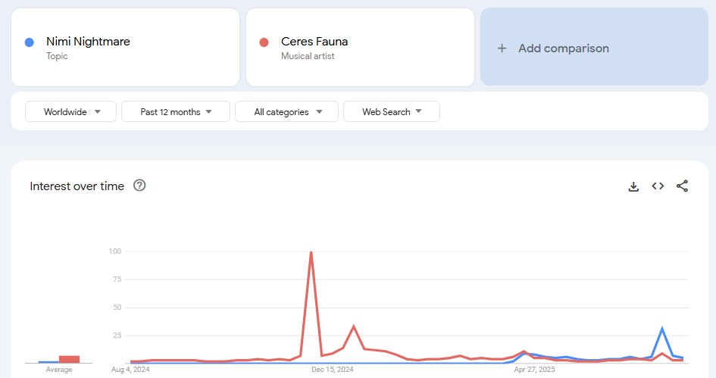Open the Interest over time help icon

139,186
